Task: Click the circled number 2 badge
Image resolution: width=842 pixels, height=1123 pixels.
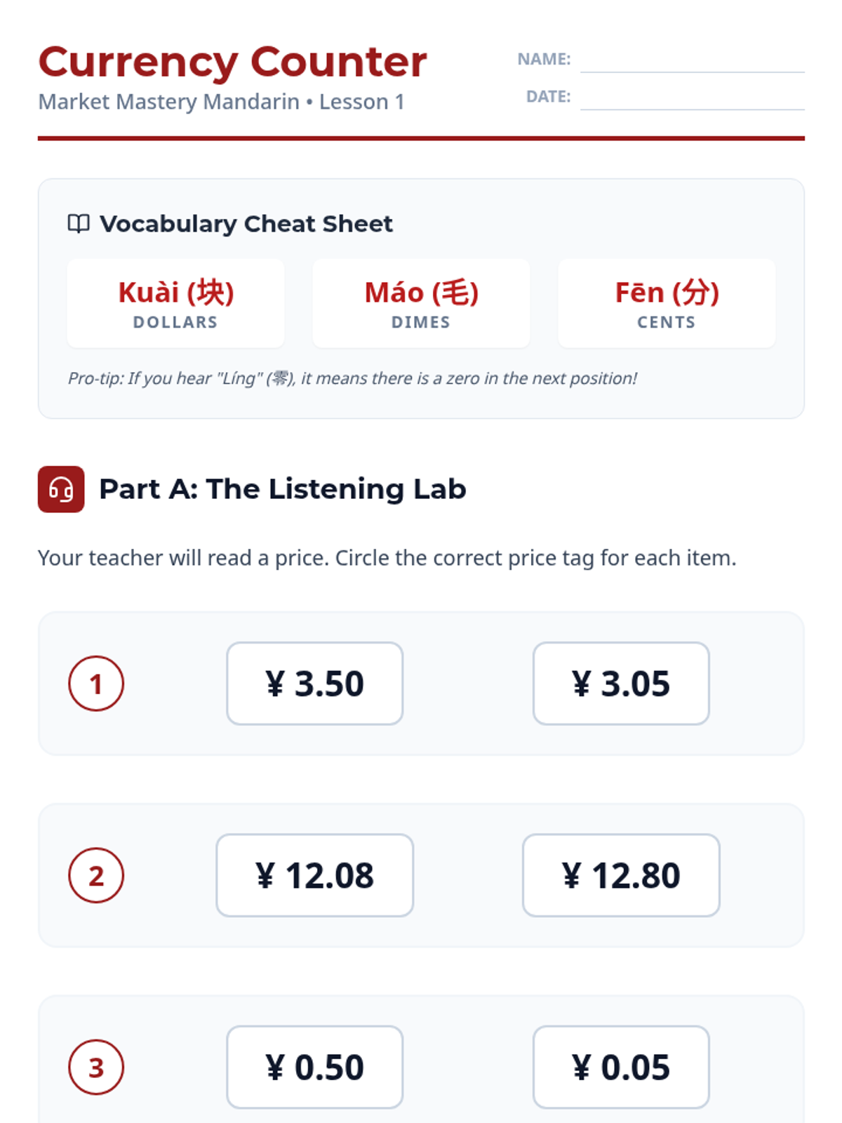Action: (96, 875)
